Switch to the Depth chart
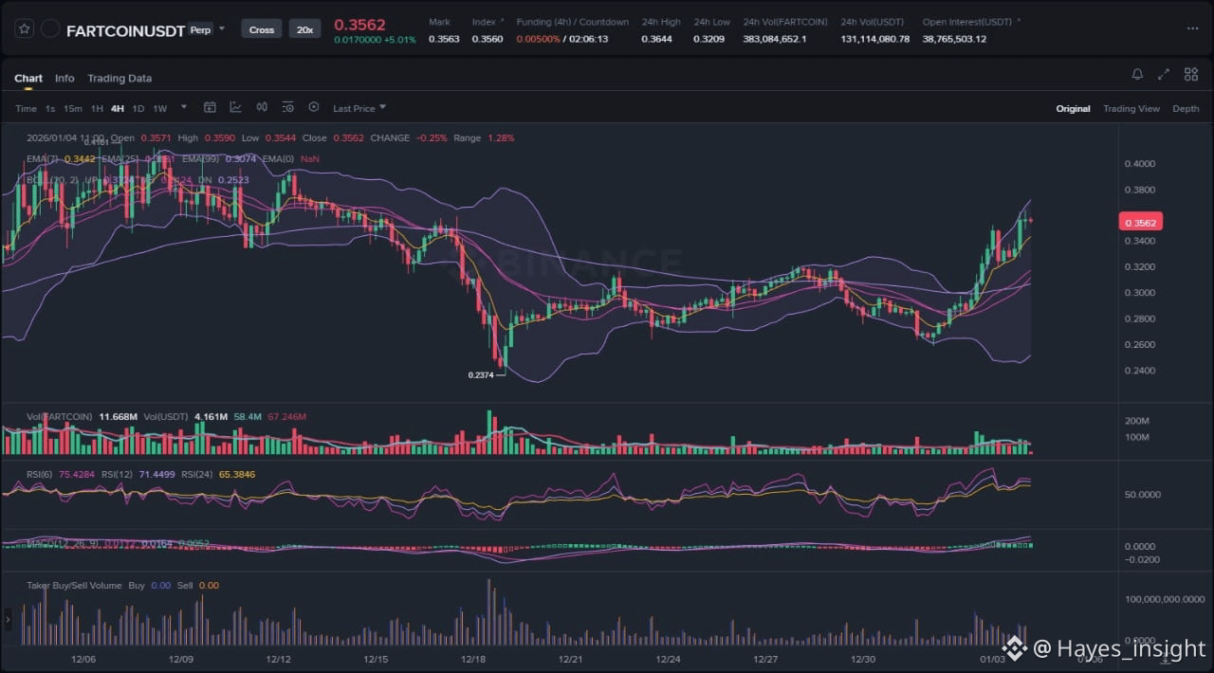The width and height of the screenshot is (1214, 673). tap(1186, 108)
